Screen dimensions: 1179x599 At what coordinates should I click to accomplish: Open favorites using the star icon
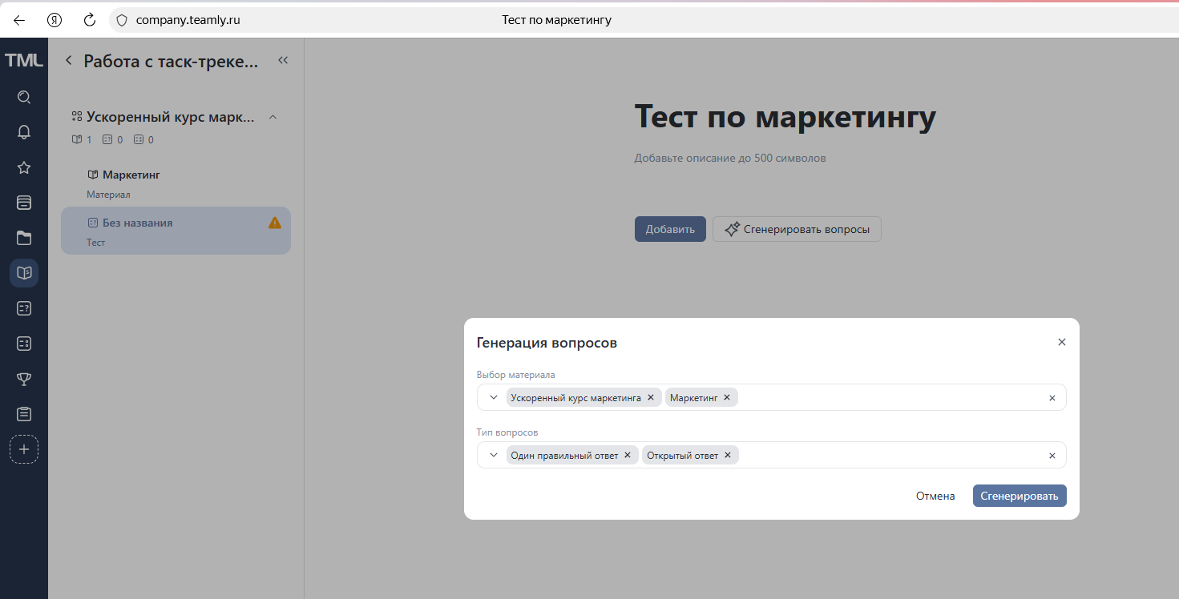click(x=24, y=167)
